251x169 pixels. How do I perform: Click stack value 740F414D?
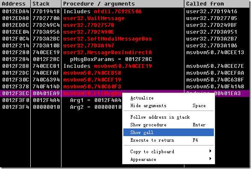pos(46,87)
